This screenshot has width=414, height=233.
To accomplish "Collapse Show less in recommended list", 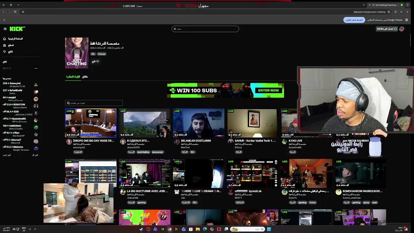I will (35, 155).
